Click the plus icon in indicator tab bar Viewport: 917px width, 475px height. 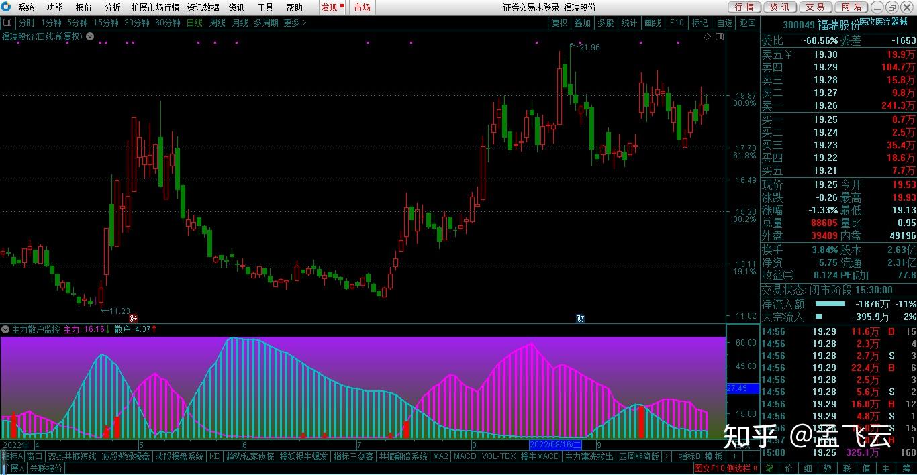click(734, 456)
